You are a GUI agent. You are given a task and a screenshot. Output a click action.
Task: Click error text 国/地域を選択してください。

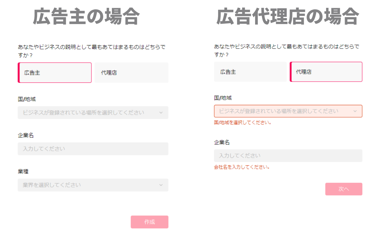point(243,123)
